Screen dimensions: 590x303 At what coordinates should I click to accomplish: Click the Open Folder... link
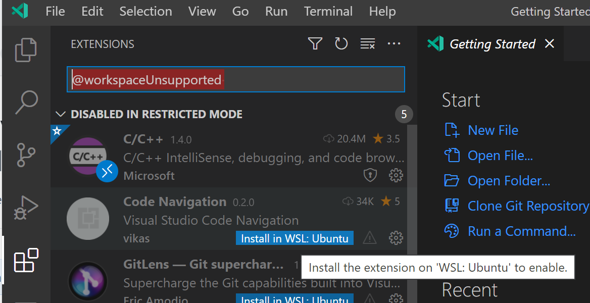pos(509,181)
